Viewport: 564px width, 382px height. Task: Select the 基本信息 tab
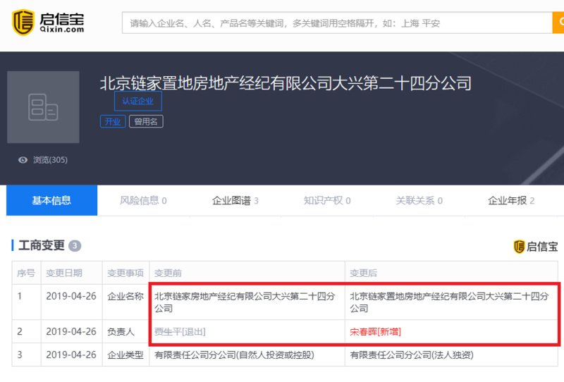(51, 200)
